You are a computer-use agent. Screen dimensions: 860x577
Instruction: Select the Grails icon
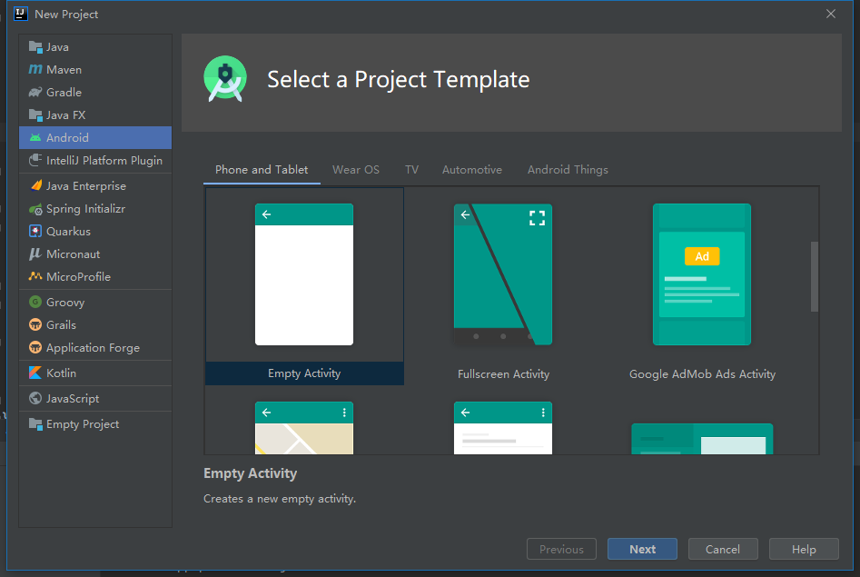click(35, 324)
